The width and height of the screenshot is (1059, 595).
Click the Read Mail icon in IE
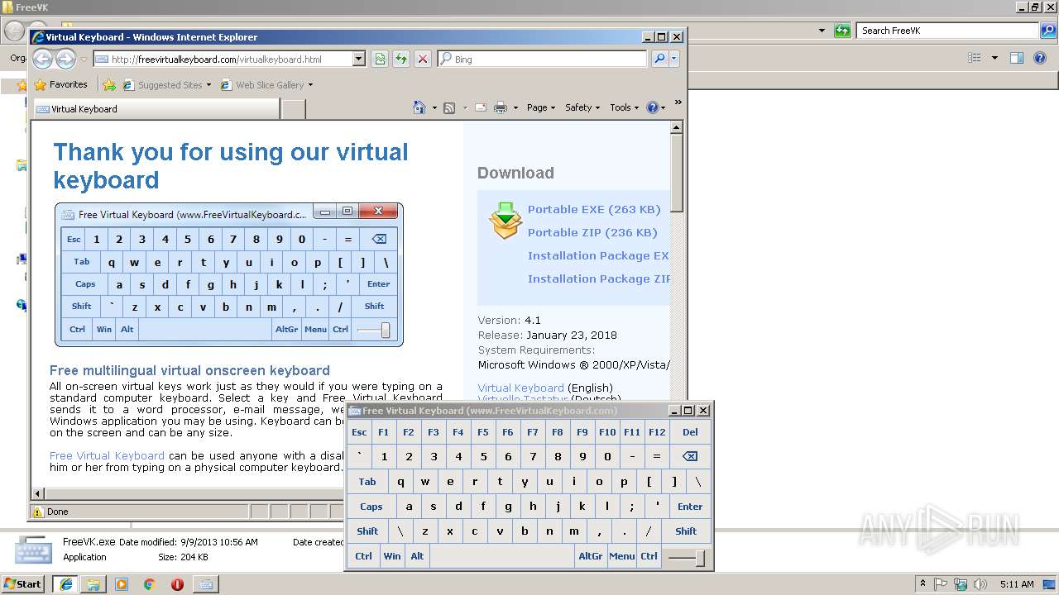pyautogui.click(x=480, y=107)
